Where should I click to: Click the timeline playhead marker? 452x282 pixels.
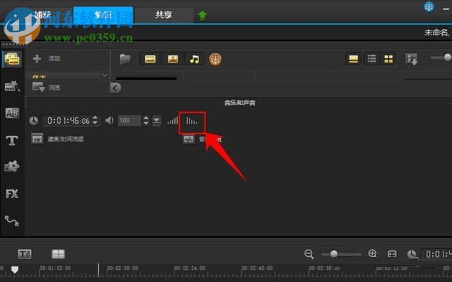pos(15,269)
